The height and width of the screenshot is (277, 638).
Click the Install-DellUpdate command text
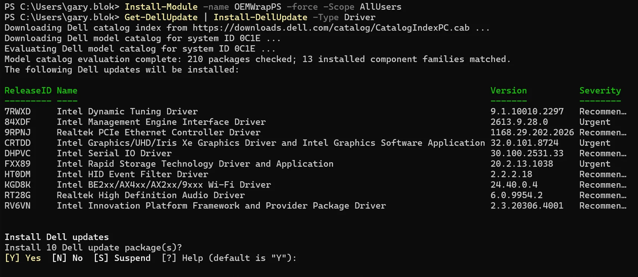tap(261, 17)
